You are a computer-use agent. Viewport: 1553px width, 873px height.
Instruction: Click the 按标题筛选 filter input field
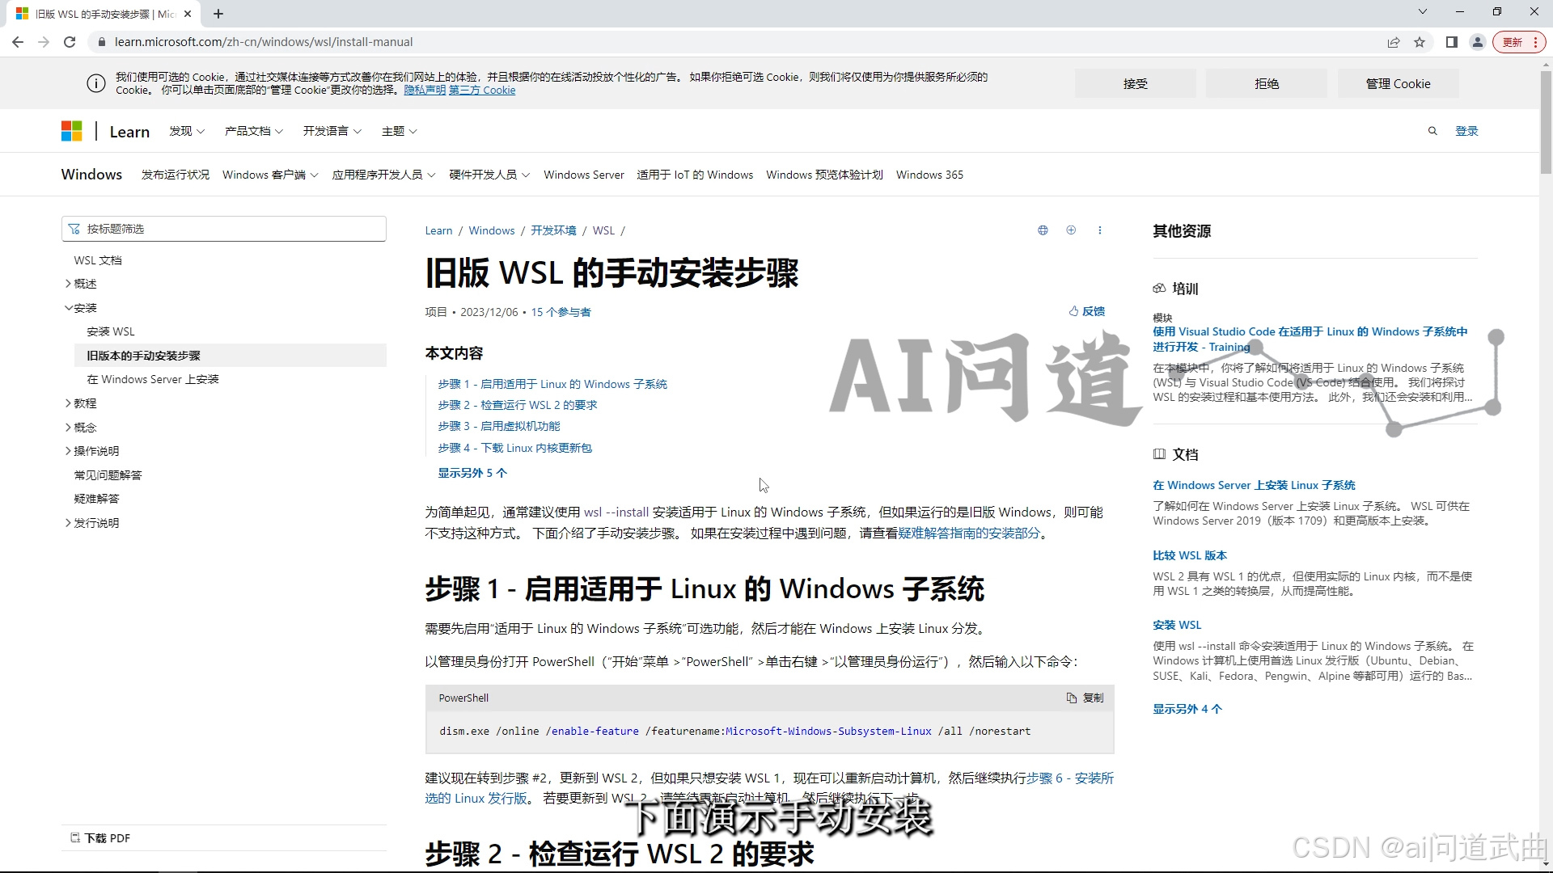pyautogui.click(x=224, y=229)
